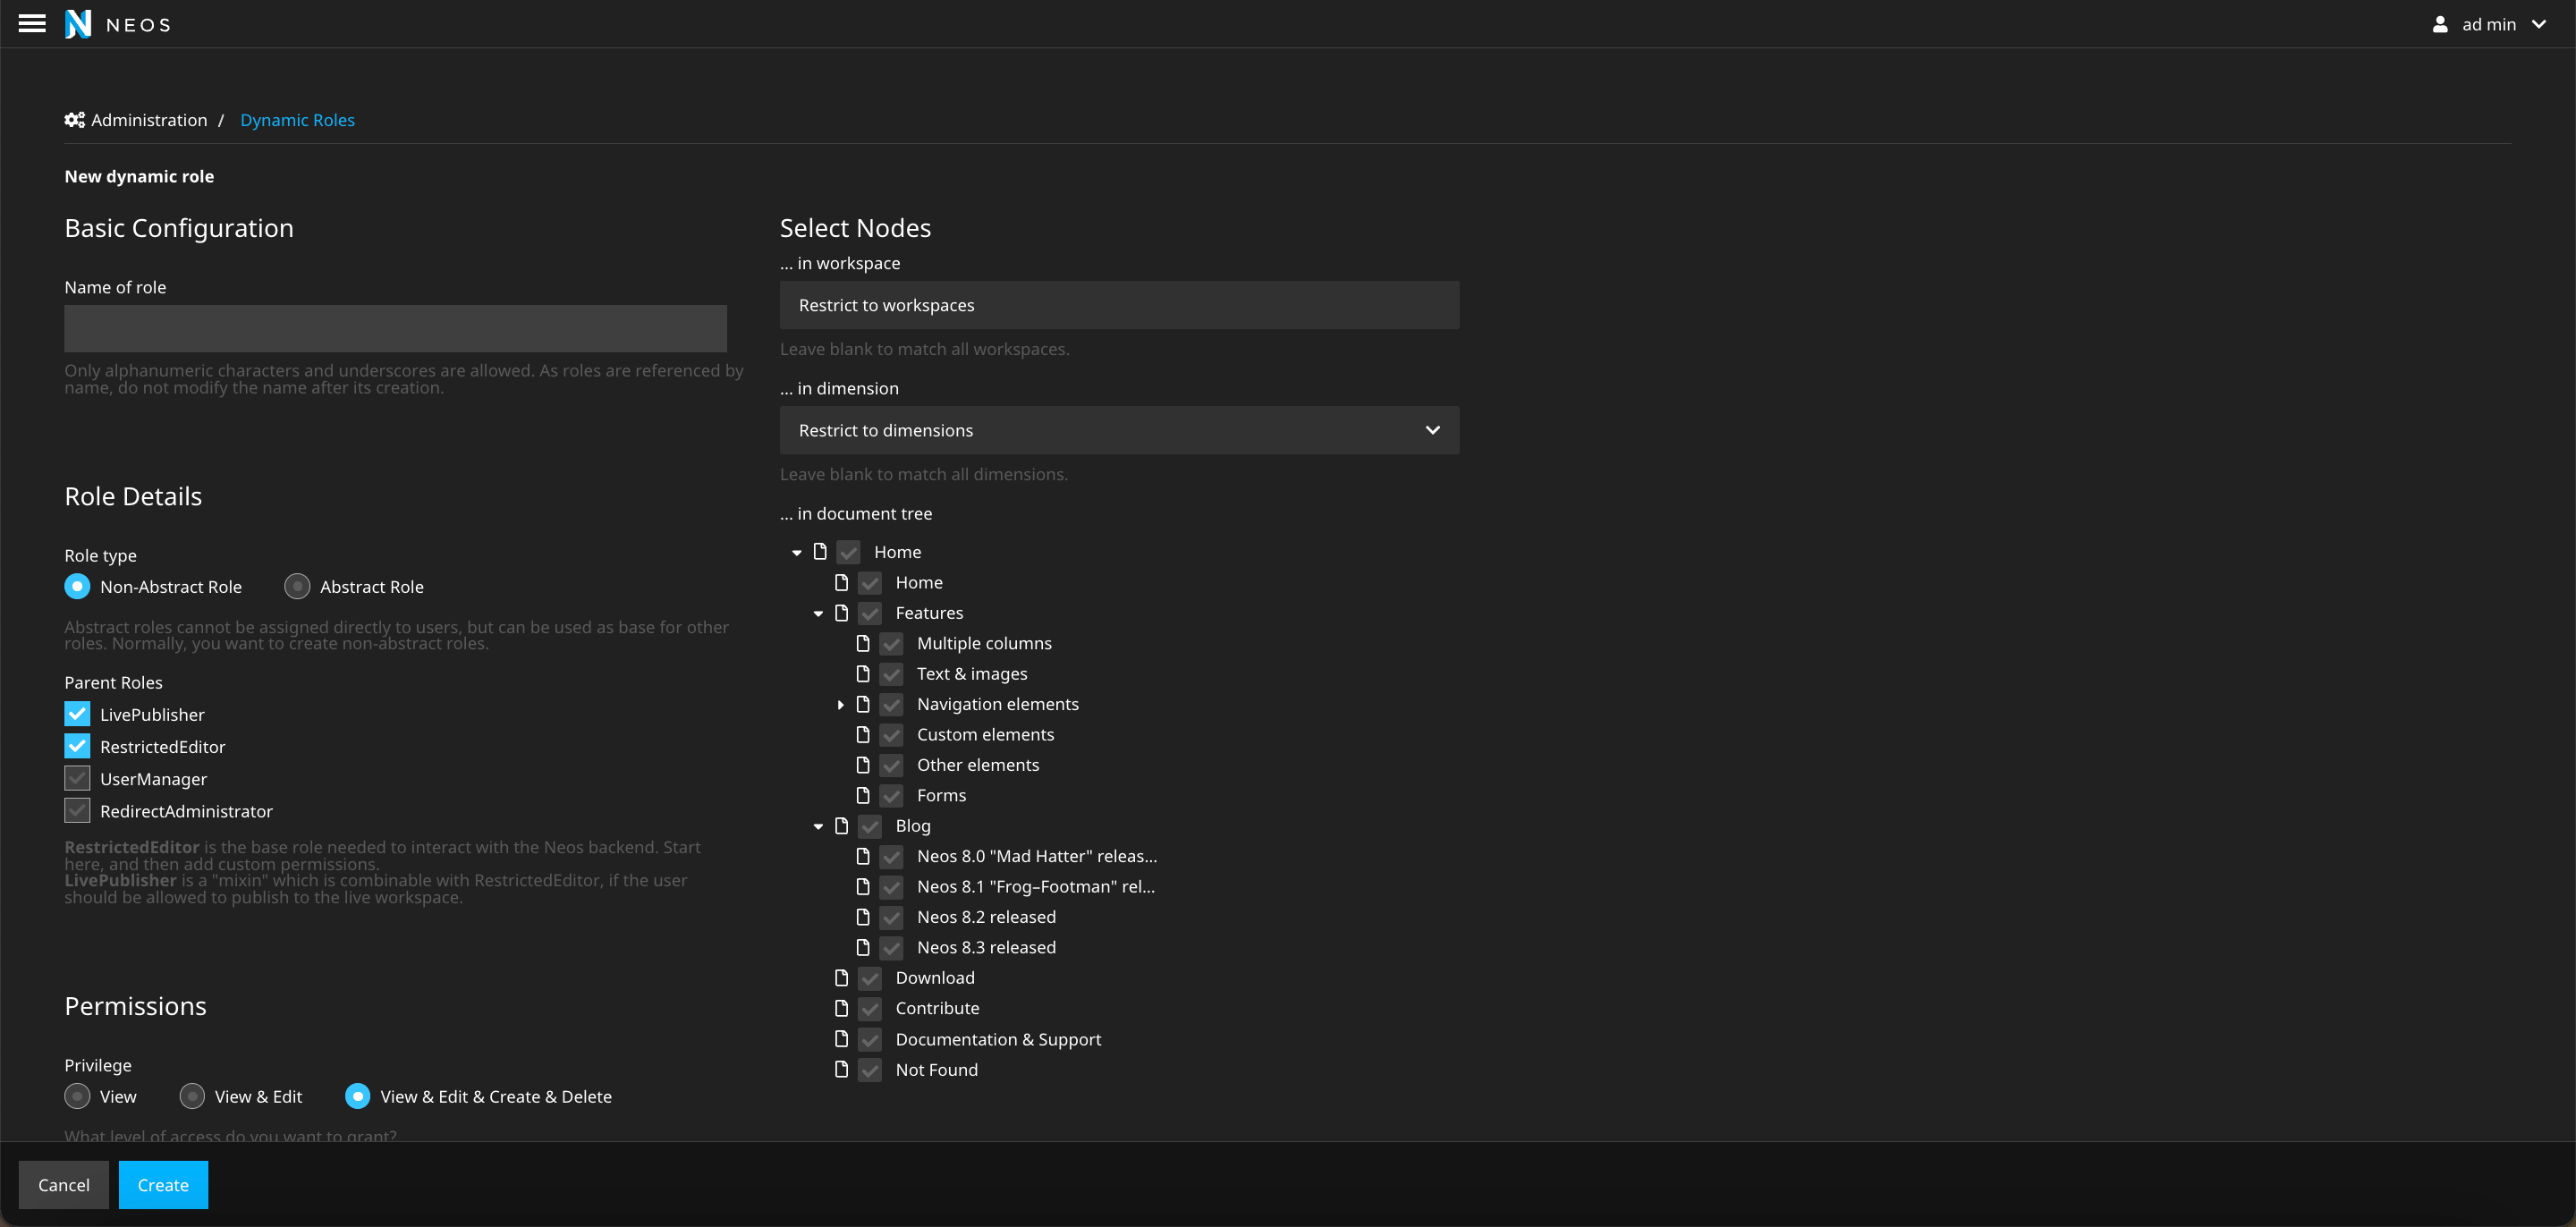The image size is (2576, 1227).
Task: Check the RedirectAdministrator parent role
Action: pos(77,810)
